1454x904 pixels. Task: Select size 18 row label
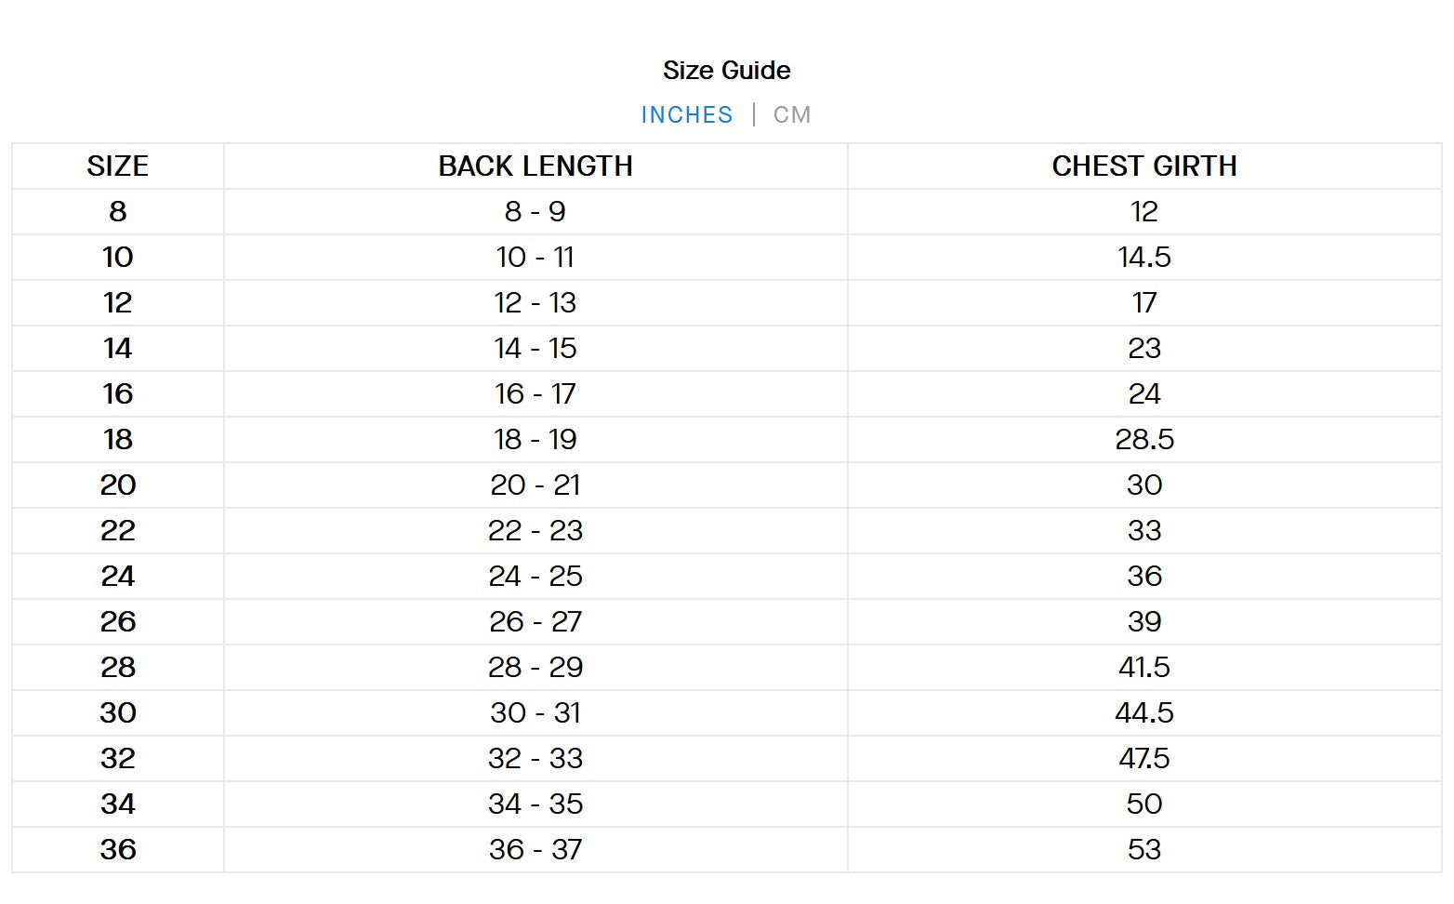click(118, 439)
